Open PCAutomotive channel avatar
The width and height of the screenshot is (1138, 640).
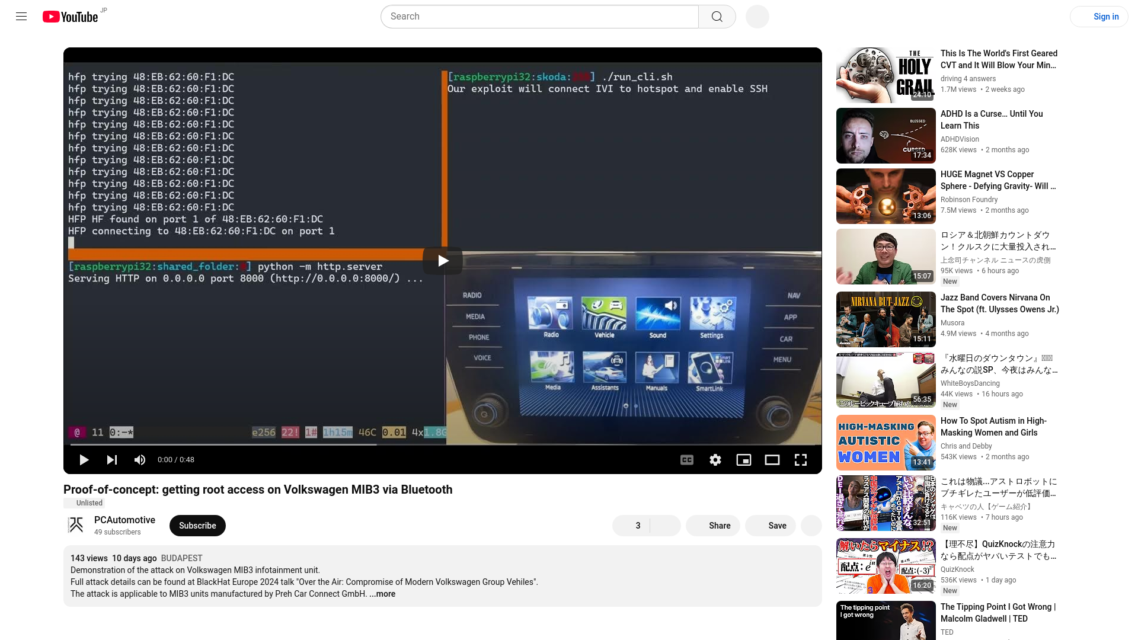tap(75, 526)
